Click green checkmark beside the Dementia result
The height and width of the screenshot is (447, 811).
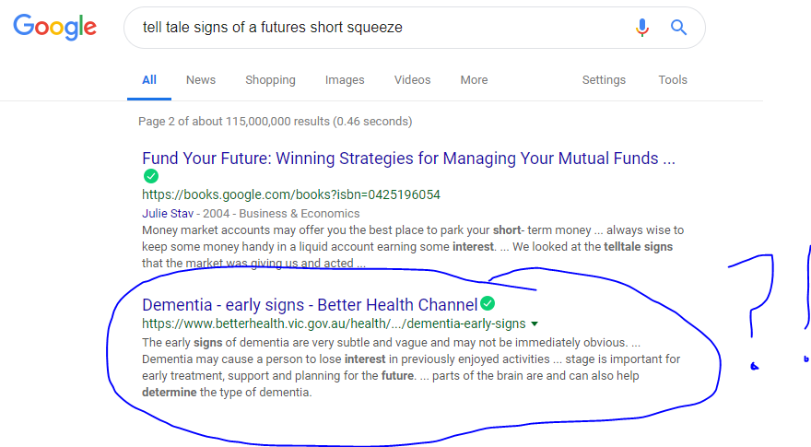pos(488,303)
